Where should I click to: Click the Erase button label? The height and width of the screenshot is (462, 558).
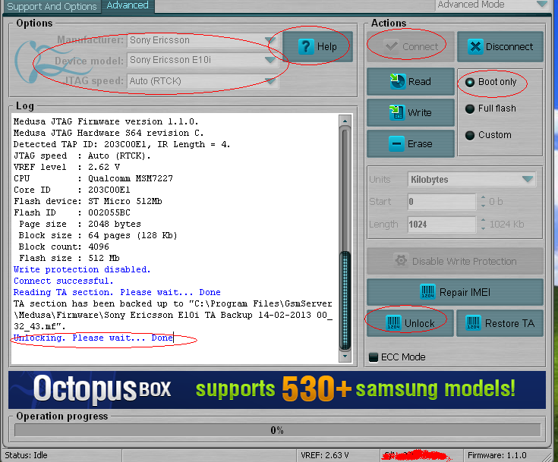[420, 143]
